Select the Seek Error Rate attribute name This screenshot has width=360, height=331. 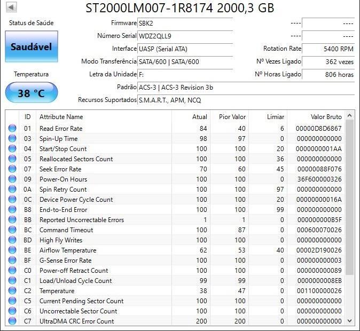pos(60,169)
